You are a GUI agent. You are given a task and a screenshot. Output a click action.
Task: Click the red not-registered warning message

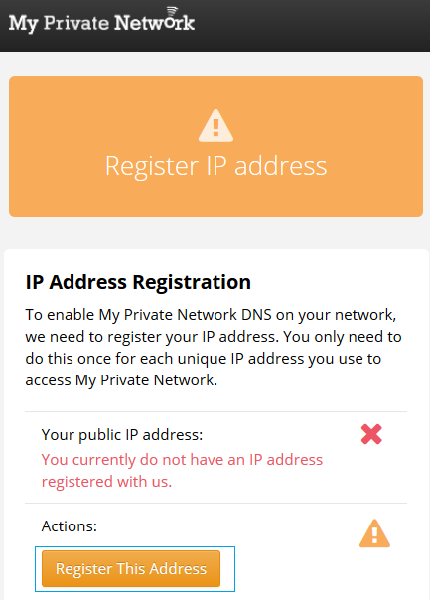pyautogui.click(x=182, y=470)
